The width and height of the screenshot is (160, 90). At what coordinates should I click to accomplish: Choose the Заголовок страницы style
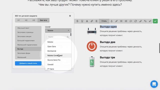pos(28,32)
